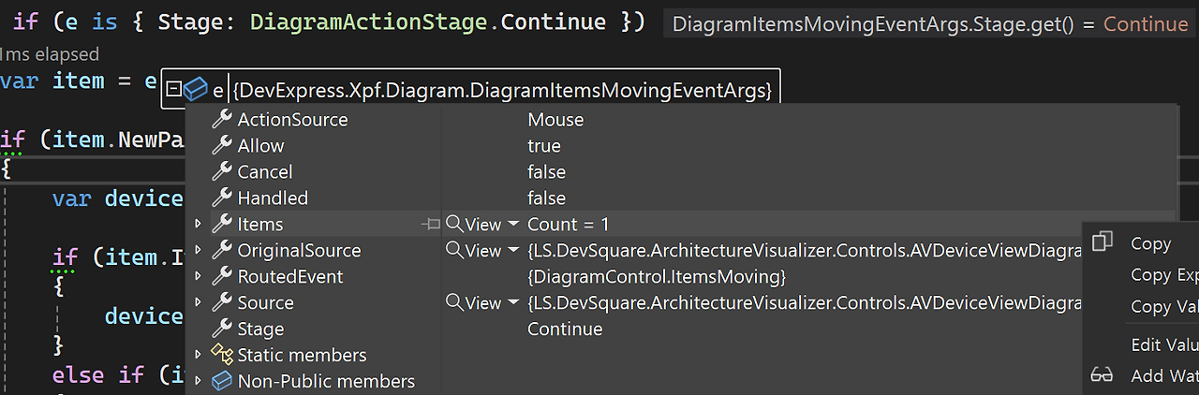Viewport: 1199px width, 395px height.
Task: Click the e object cube icon
Action: point(195,89)
